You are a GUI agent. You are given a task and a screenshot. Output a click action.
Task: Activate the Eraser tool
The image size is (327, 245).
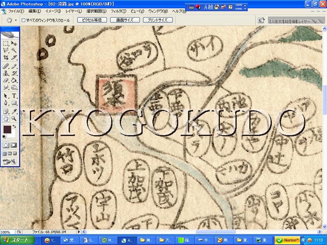coord(6,80)
